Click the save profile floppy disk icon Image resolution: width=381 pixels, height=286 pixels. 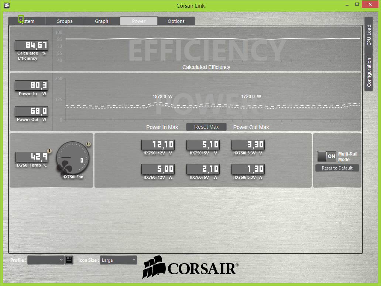tap(69, 260)
